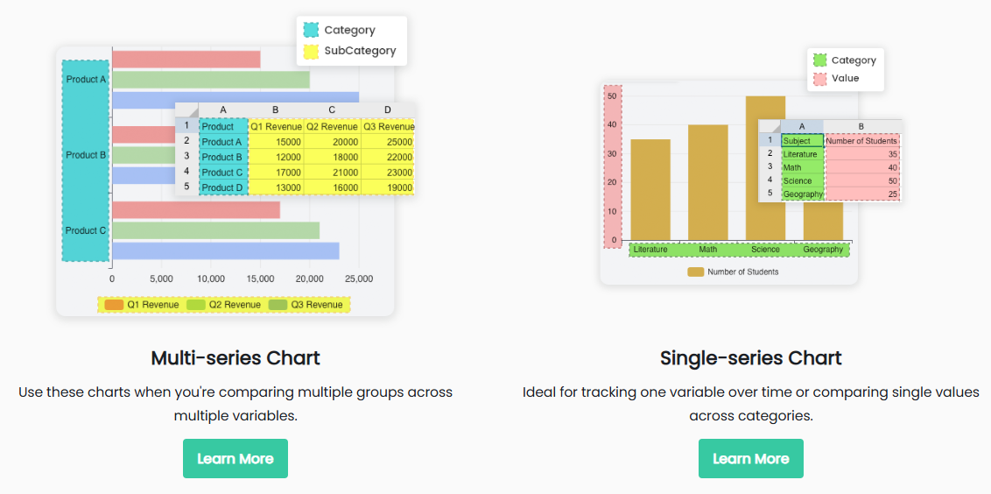Select the Single-series Chart heading
Image resolution: width=991 pixels, height=494 pixels.
pos(750,357)
